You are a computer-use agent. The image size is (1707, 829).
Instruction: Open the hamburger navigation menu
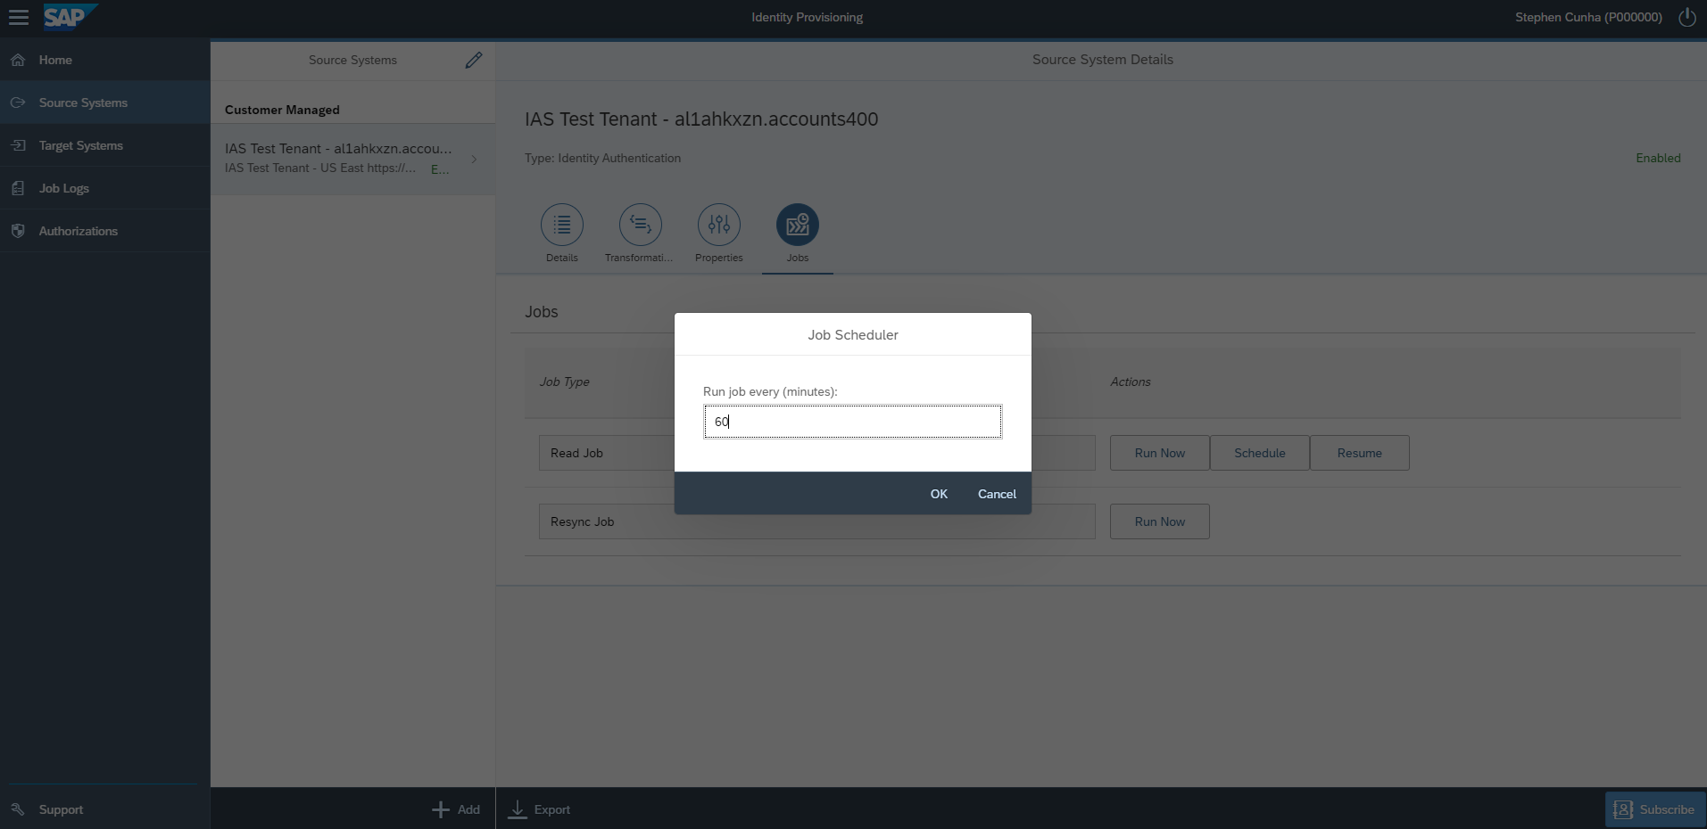click(x=19, y=17)
